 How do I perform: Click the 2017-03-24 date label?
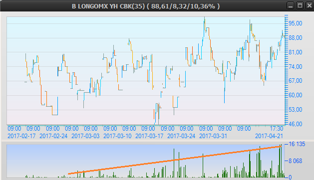pos(181,136)
